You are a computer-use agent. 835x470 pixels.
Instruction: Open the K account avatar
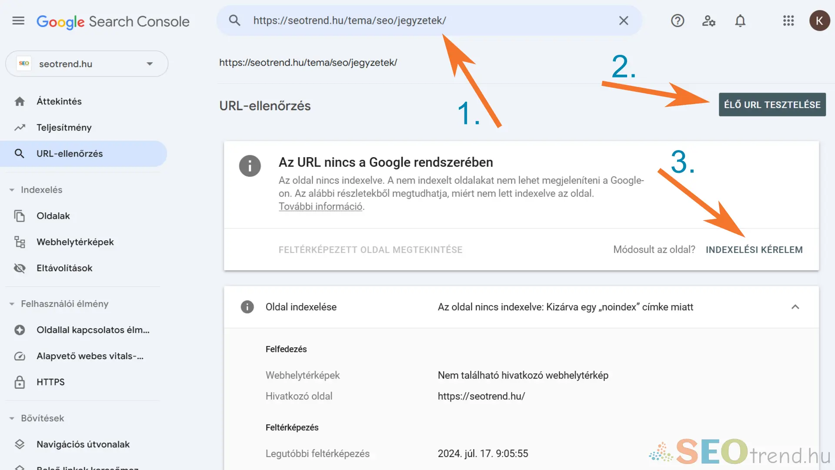(x=819, y=20)
